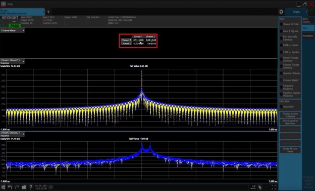Click Stream 2 column header in matrix
The height and width of the screenshot is (191, 315).
pyautogui.click(x=150, y=37)
